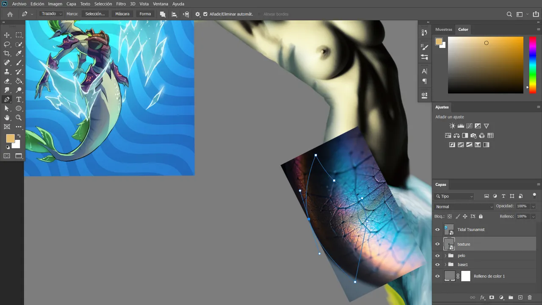Open the Trazado mode dropdown
542x305 pixels.
point(51,14)
